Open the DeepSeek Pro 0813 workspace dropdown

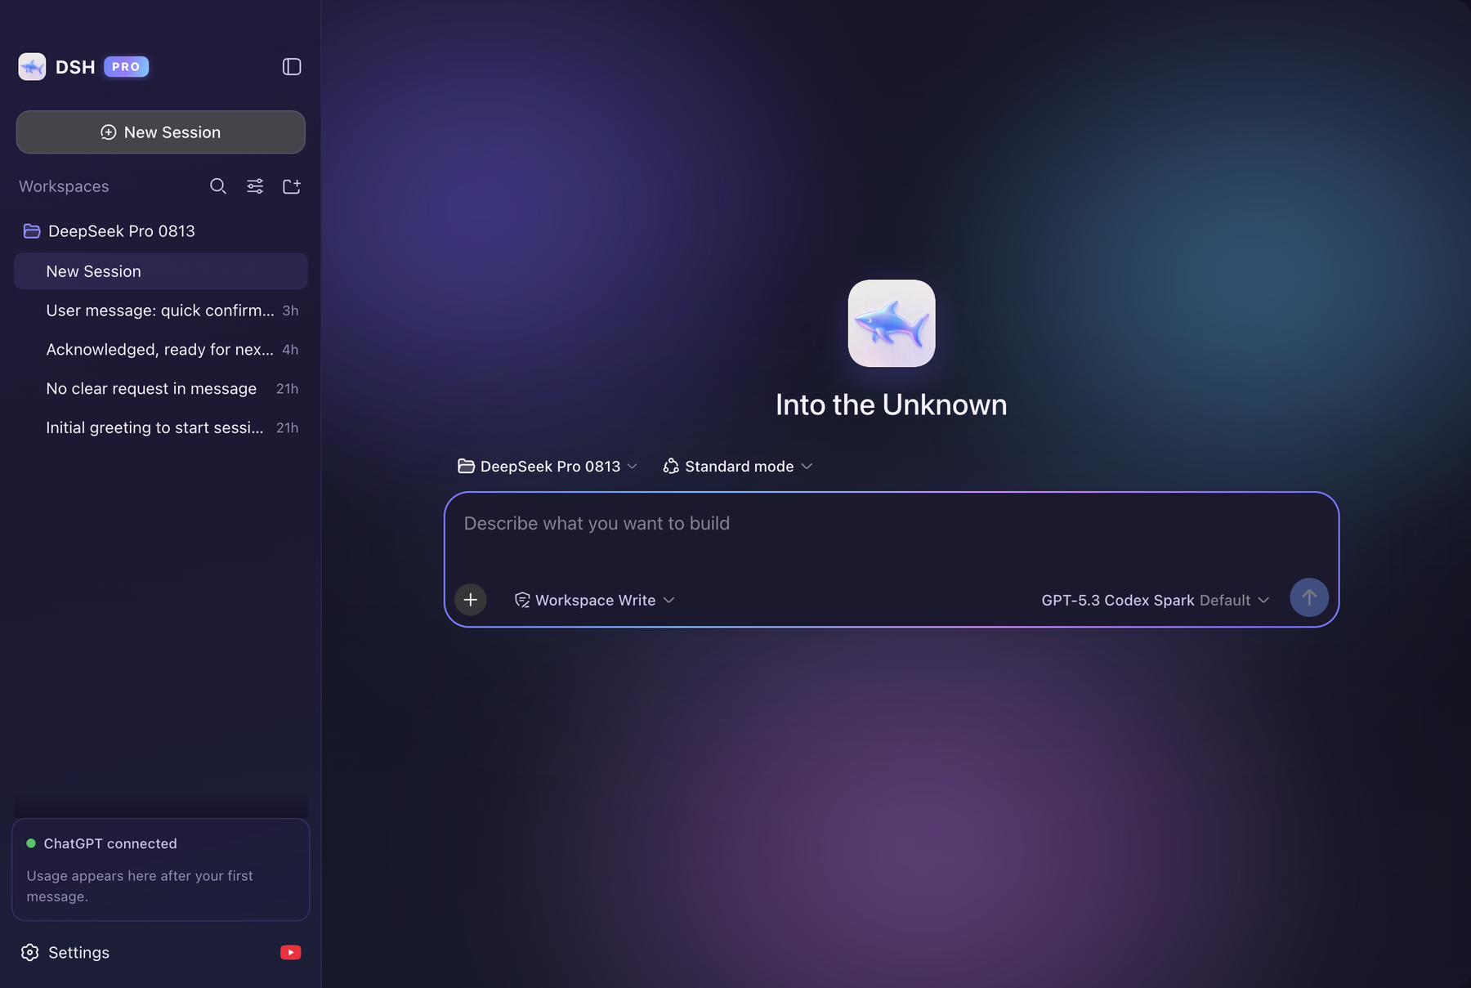(548, 467)
